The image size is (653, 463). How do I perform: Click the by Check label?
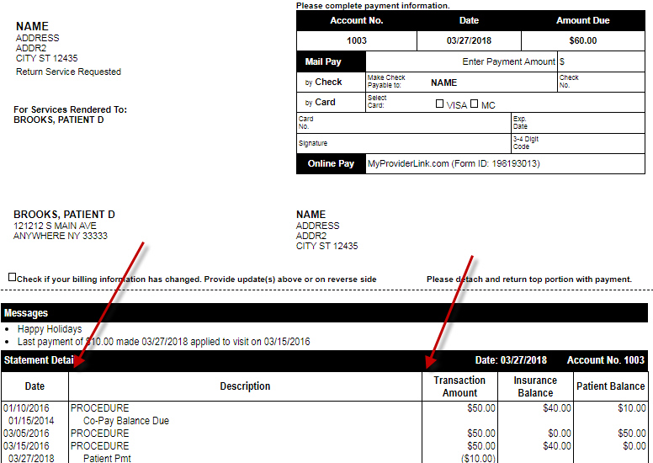324,82
